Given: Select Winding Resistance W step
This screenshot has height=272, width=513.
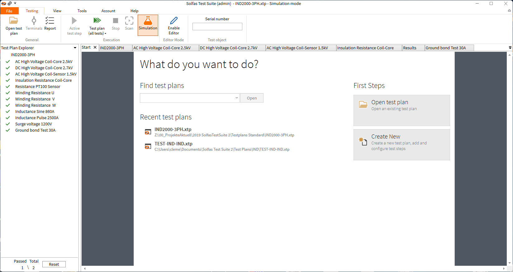Looking at the screenshot, I should pos(36,105).
